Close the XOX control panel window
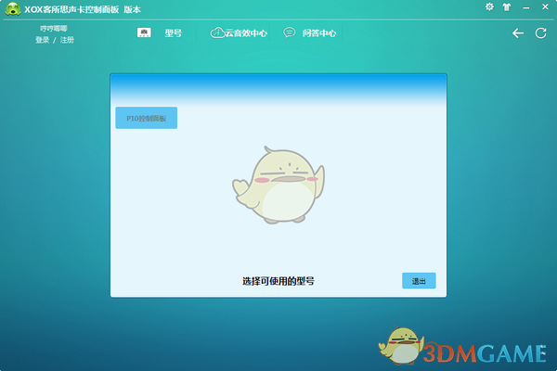 click(545, 6)
